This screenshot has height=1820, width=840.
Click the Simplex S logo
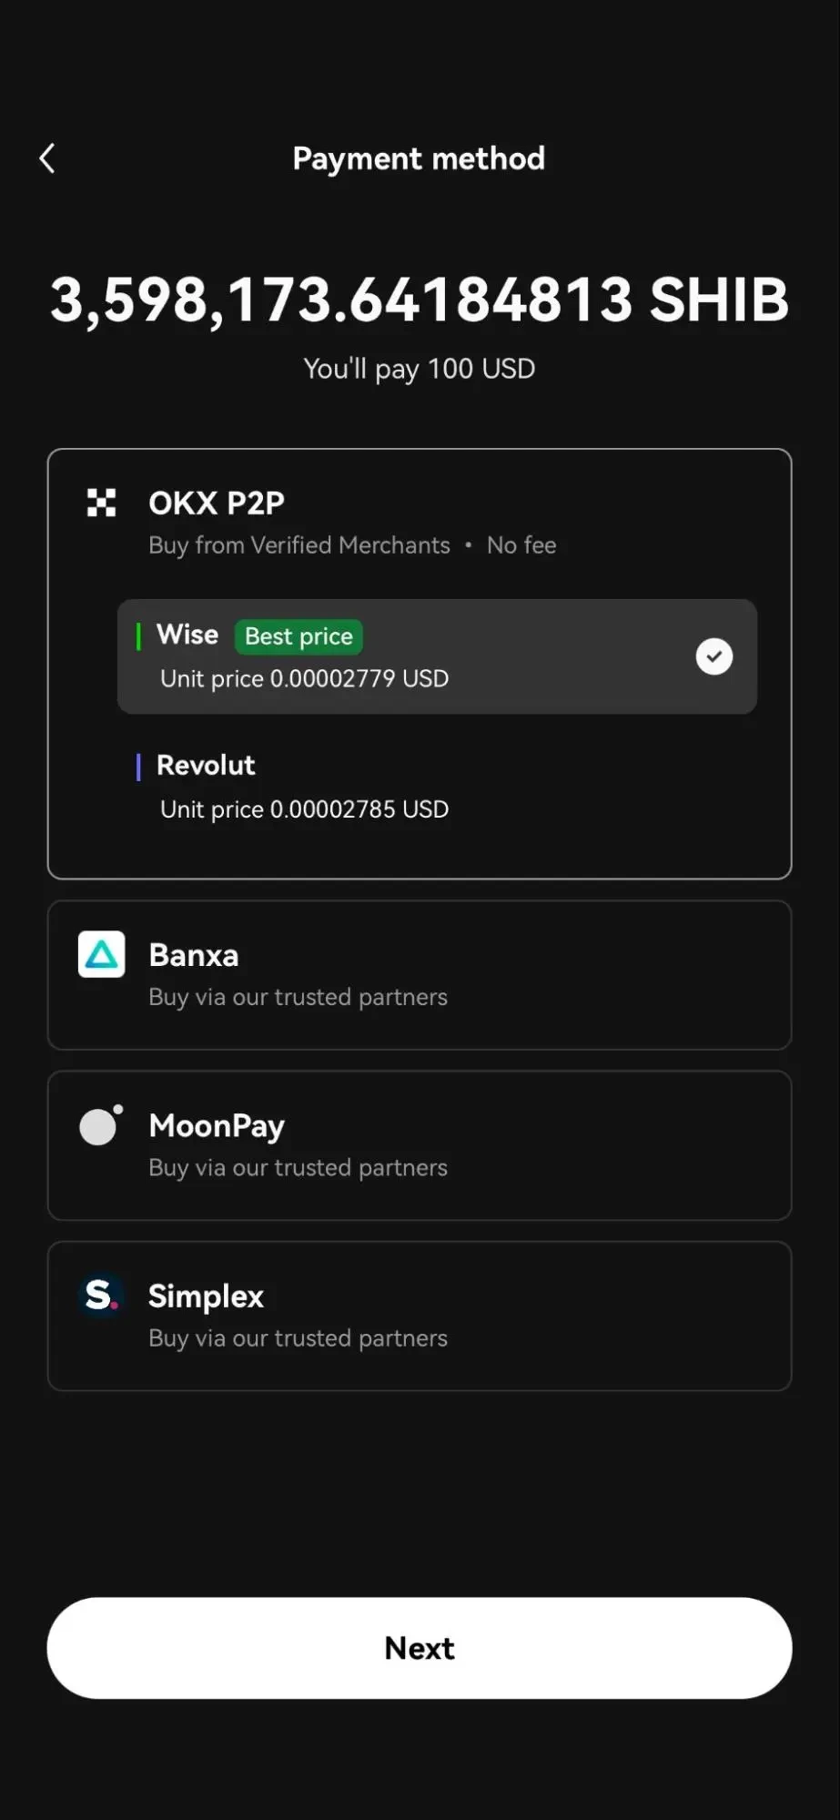(x=101, y=1295)
